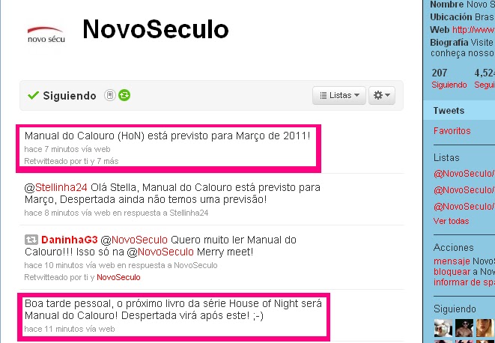
Task: Click the 207 Siguiendo count link
Action: click(449, 79)
